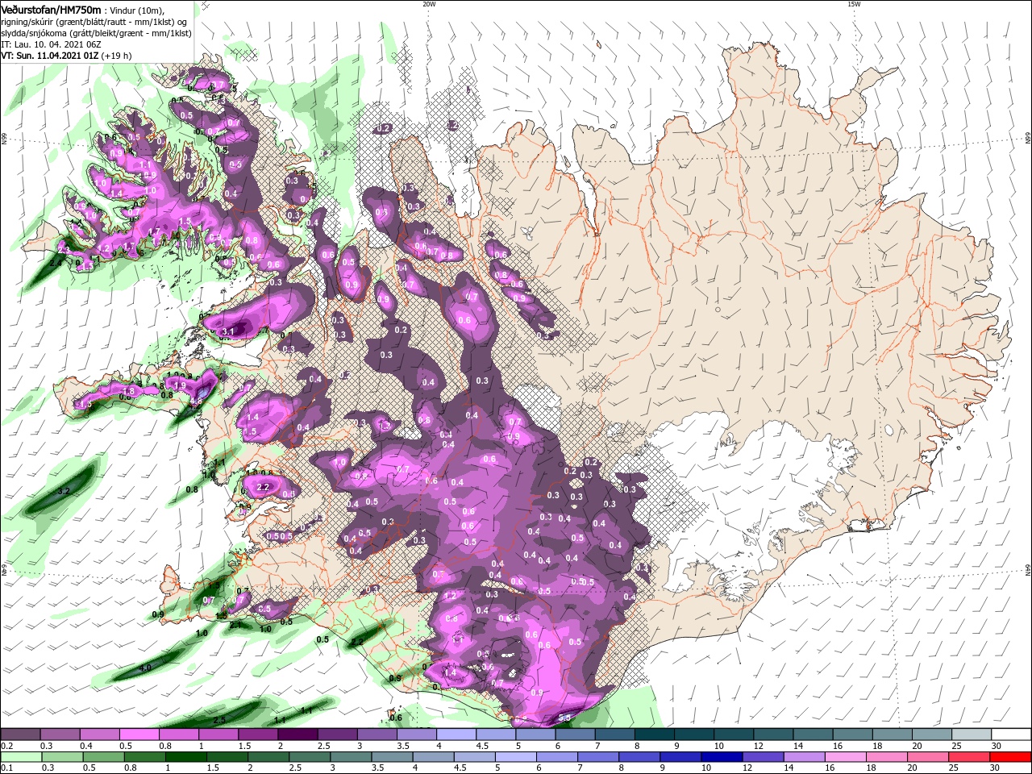Pick the 3 mm rain legend swatch
This screenshot has height=774, width=1032.
(351, 757)
